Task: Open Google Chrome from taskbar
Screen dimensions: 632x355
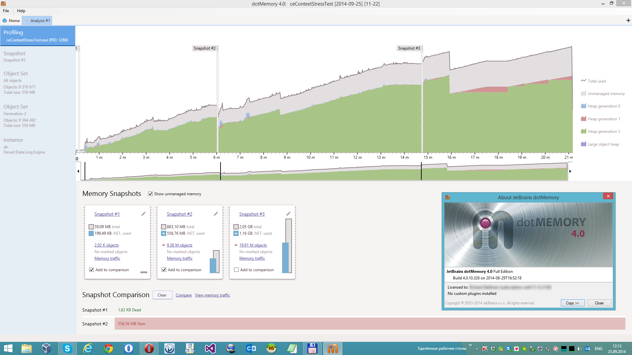Action: point(108,348)
